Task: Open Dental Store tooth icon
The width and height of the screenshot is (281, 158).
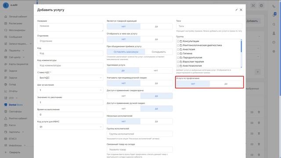Action: [x=6, y=105]
